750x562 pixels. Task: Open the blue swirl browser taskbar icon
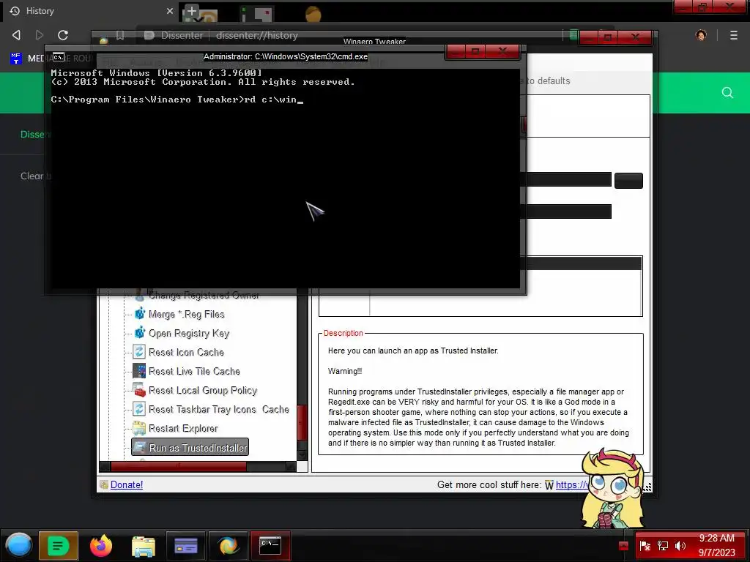pyautogui.click(x=228, y=545)
